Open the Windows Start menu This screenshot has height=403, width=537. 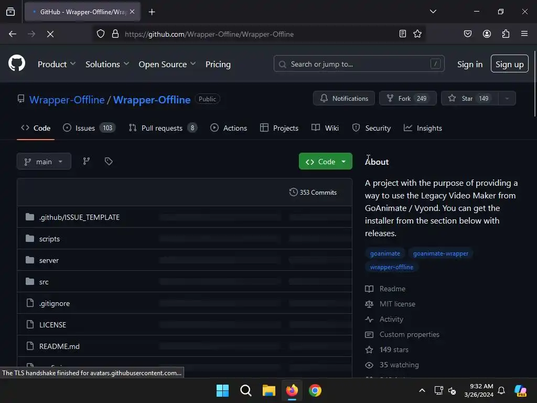click(222, 390)
